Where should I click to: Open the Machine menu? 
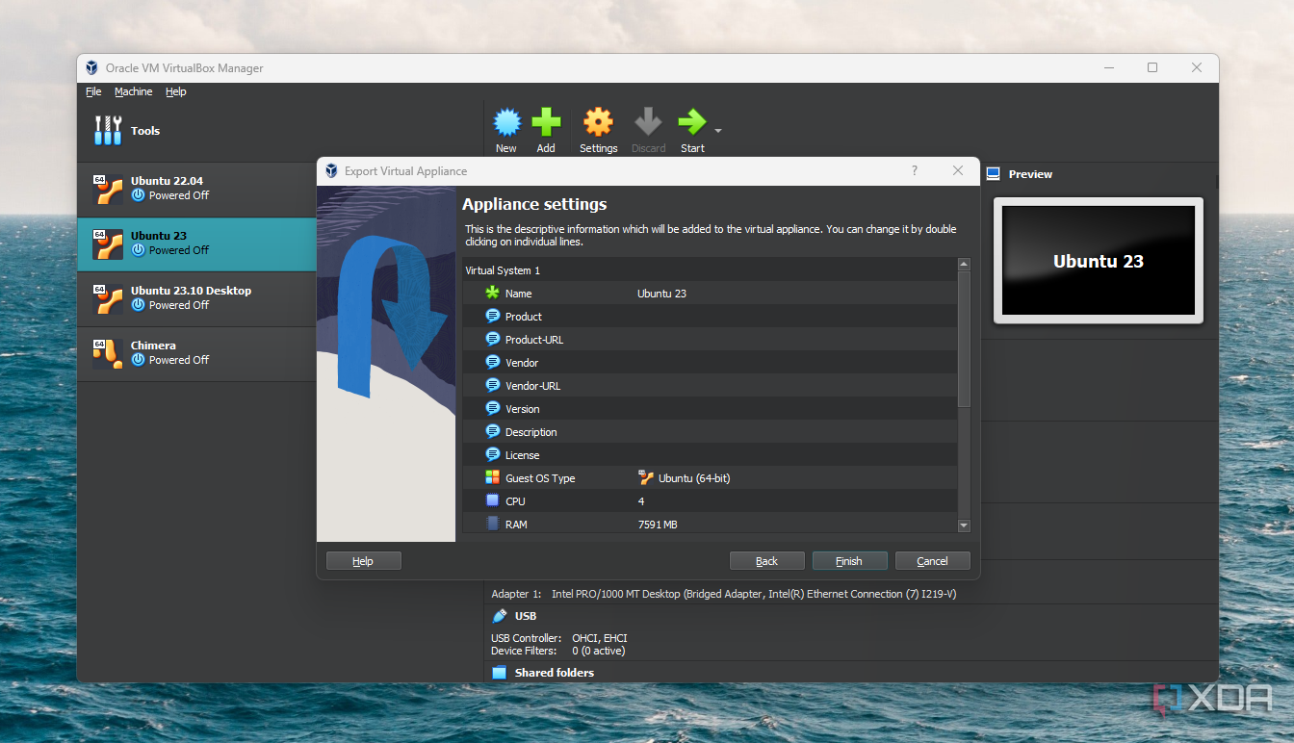(x=133, y=91)
